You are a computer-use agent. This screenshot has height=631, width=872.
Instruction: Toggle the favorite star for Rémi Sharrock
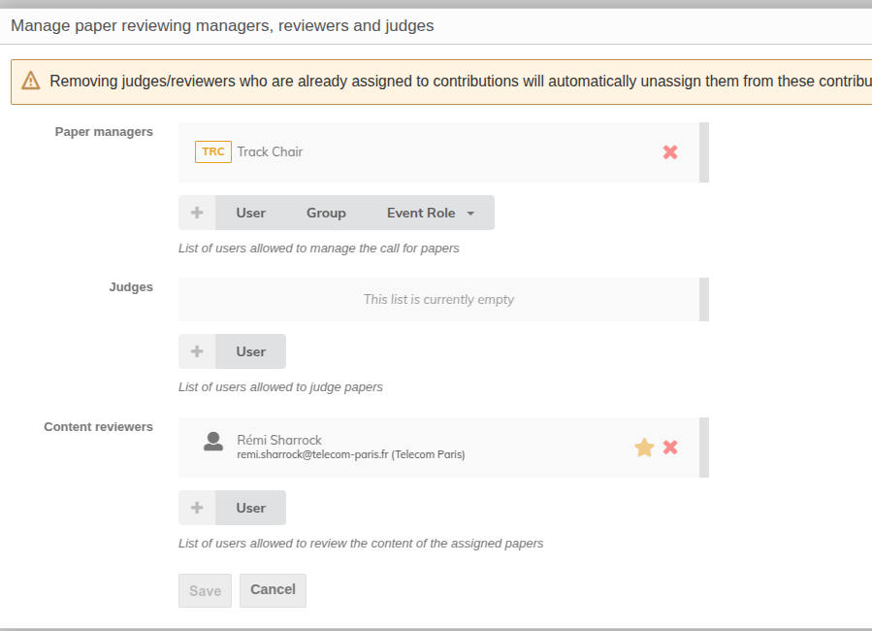[644, 448]
